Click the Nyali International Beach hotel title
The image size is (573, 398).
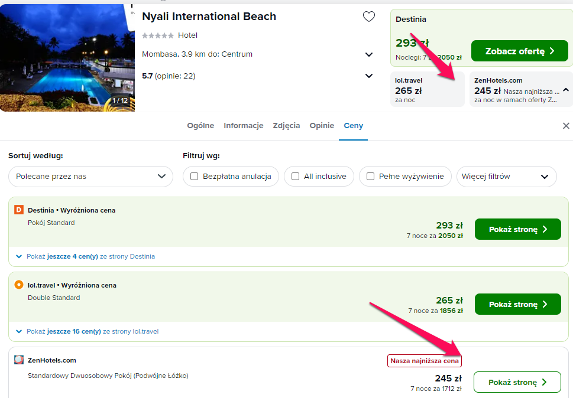(209, 17)
